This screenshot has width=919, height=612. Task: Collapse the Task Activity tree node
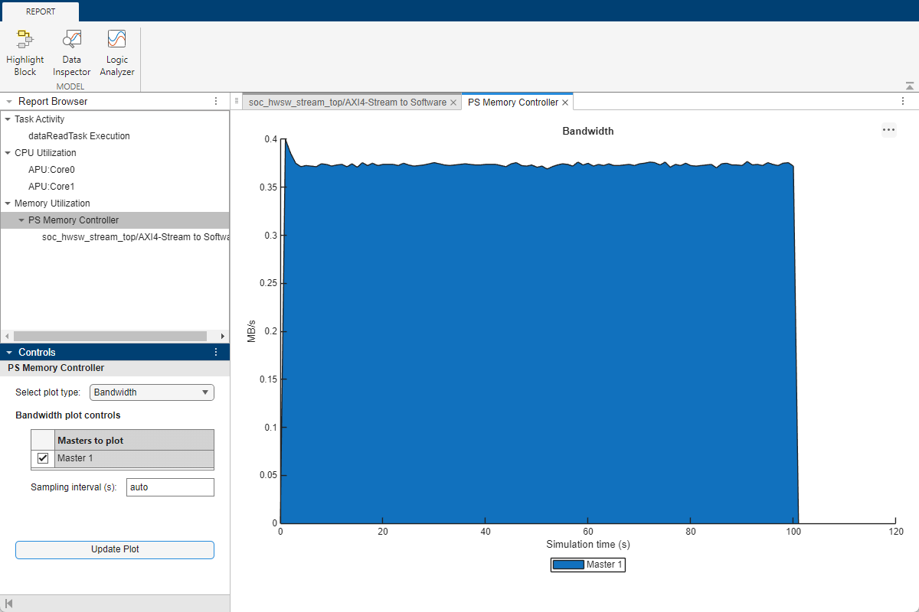click(x=8, y=119)
